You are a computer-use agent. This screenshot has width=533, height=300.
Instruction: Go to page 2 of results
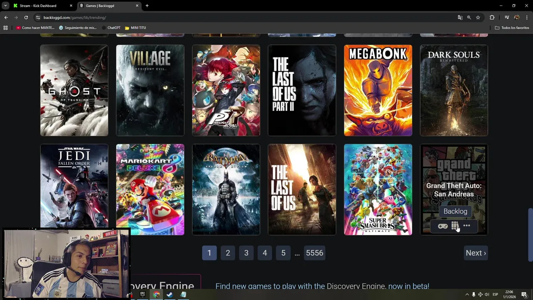point(228,253)
